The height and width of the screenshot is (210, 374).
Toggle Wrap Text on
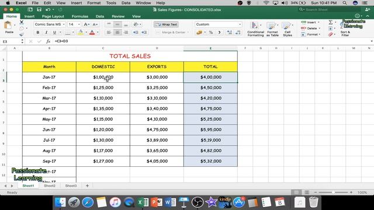166,24
